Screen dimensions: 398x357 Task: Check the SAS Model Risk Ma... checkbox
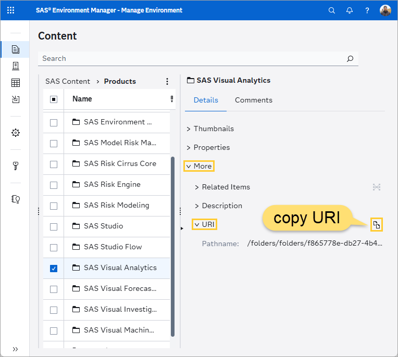[54, 144]
